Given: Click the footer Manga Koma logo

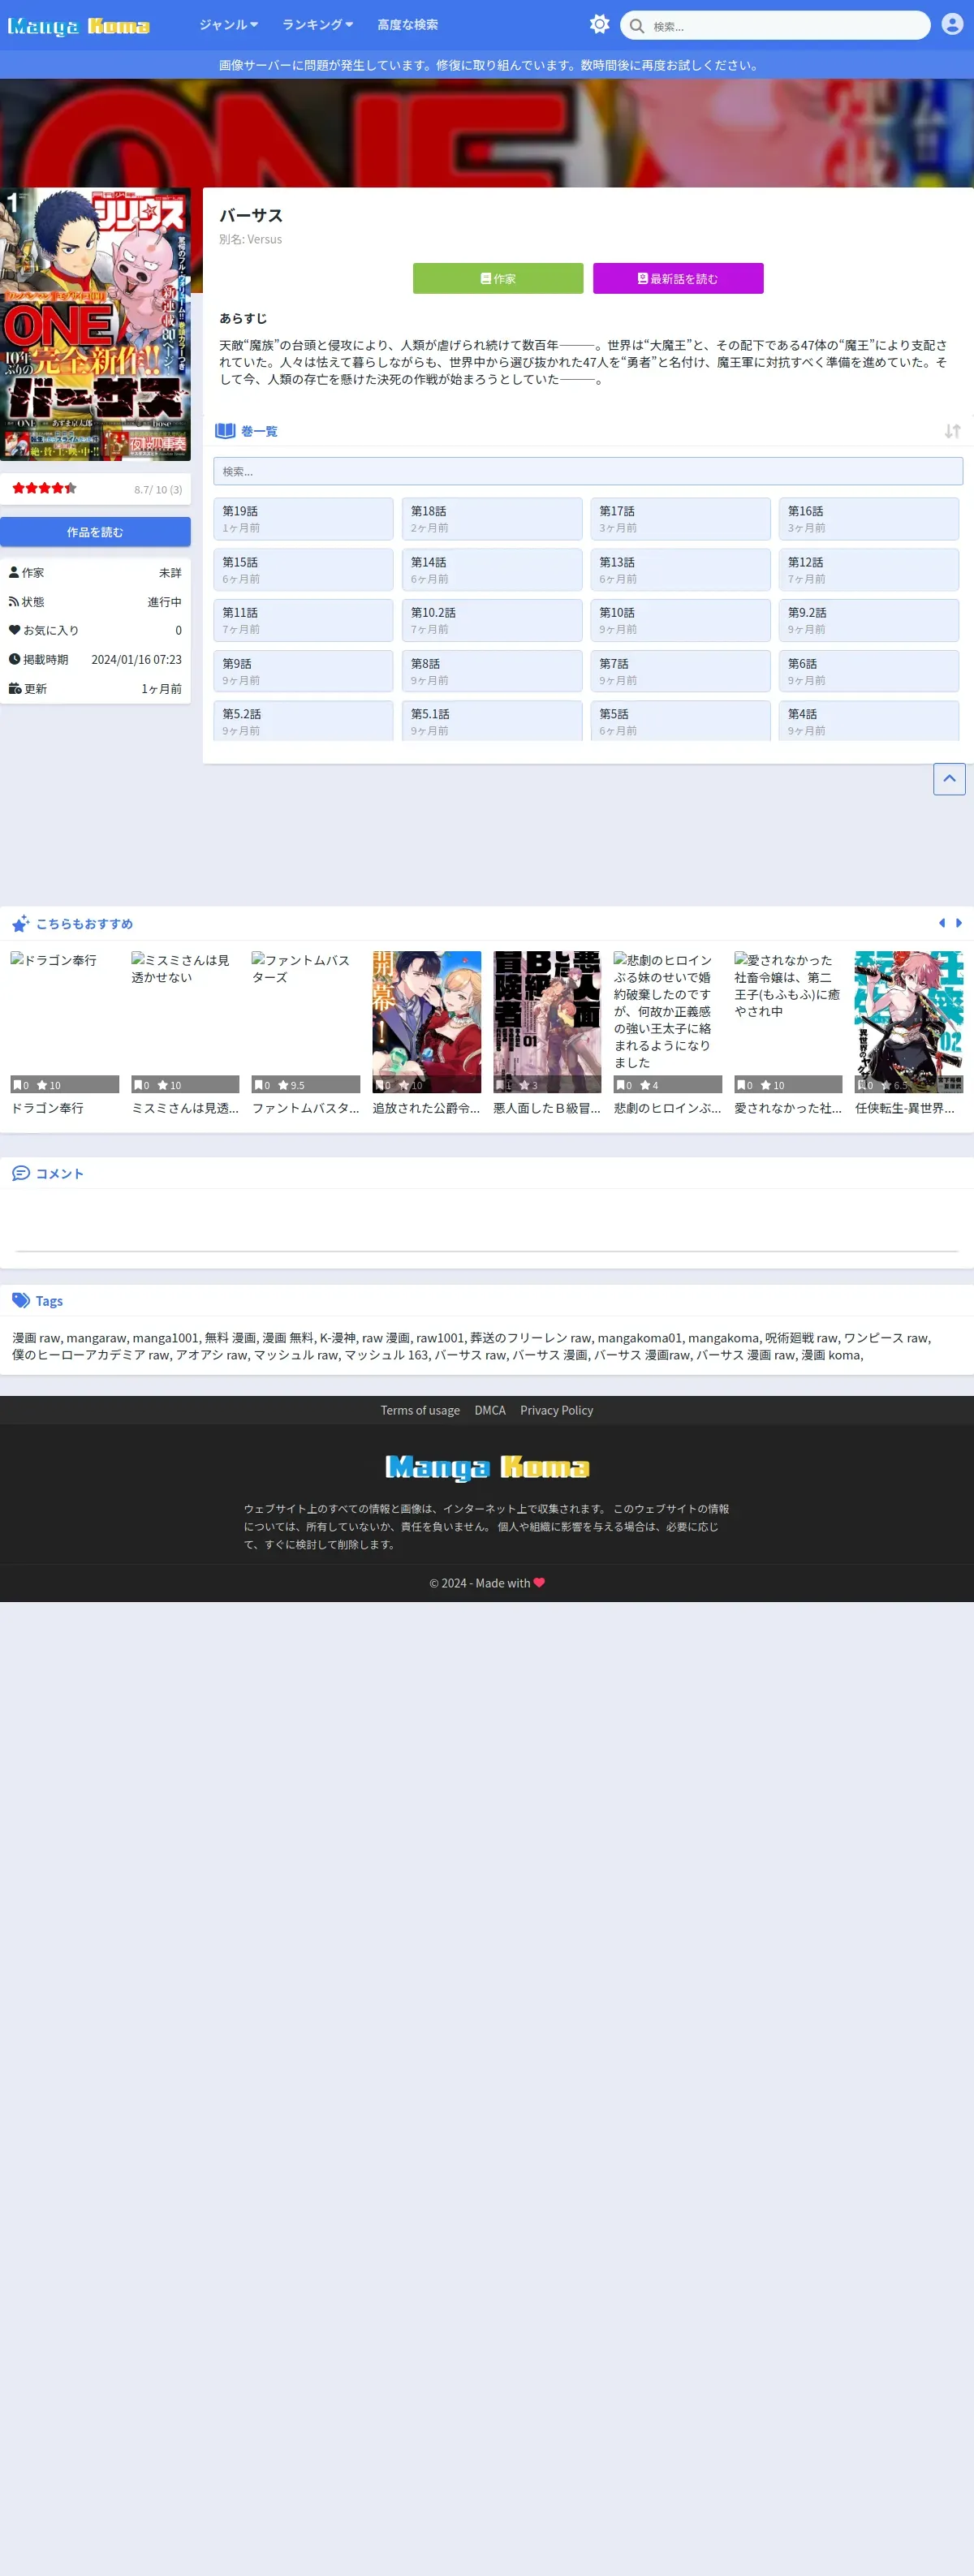Looking at the screenshot, I should (x=487, y=1467).
